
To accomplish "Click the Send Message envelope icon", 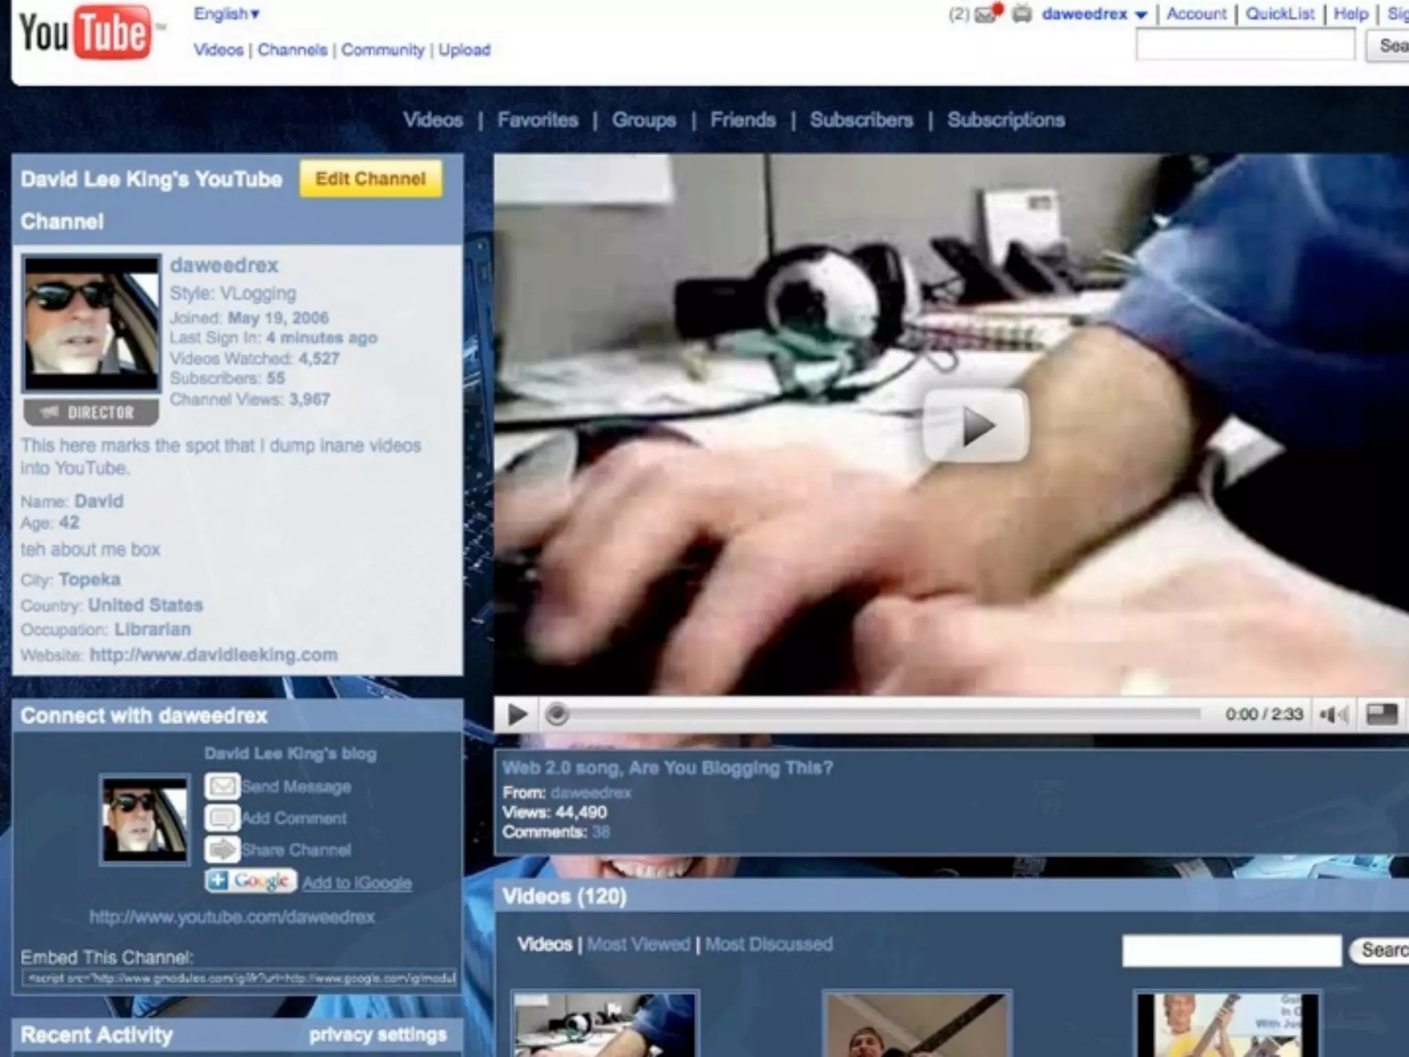I will pos(222,786).
